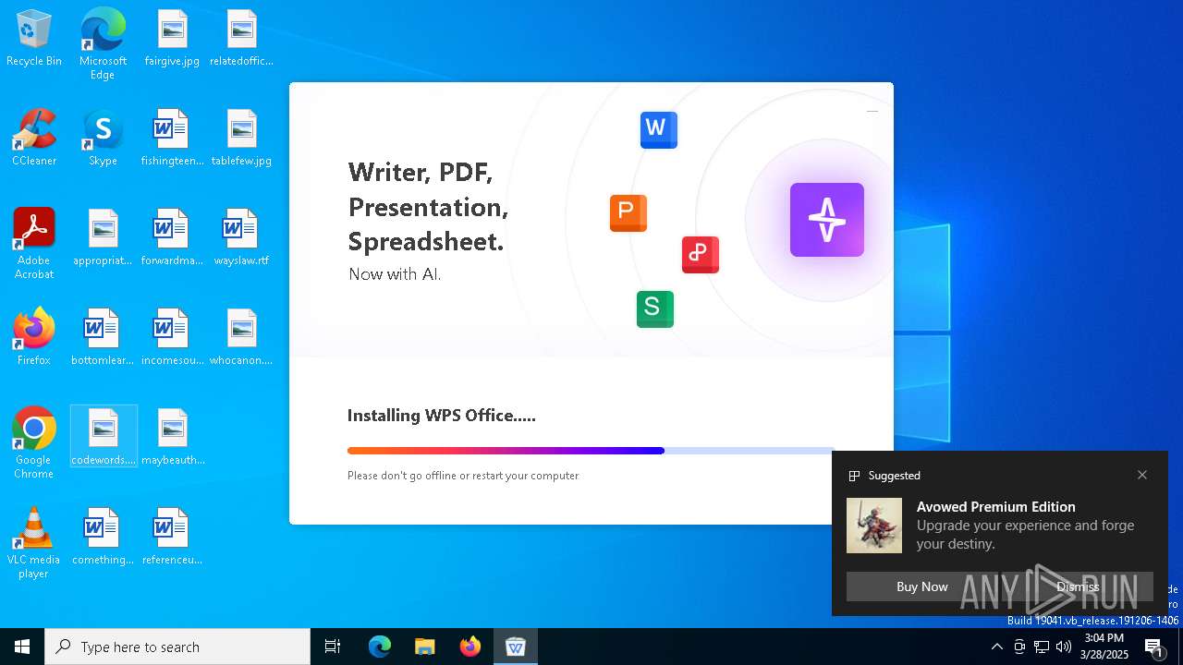Screen dimensions: 1183x665
Task: Select Microsoft Edge desktop shortcut
Action: coord(103,43)
